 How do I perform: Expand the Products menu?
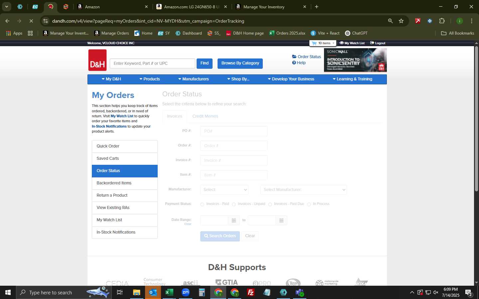[x=150, y=79]
